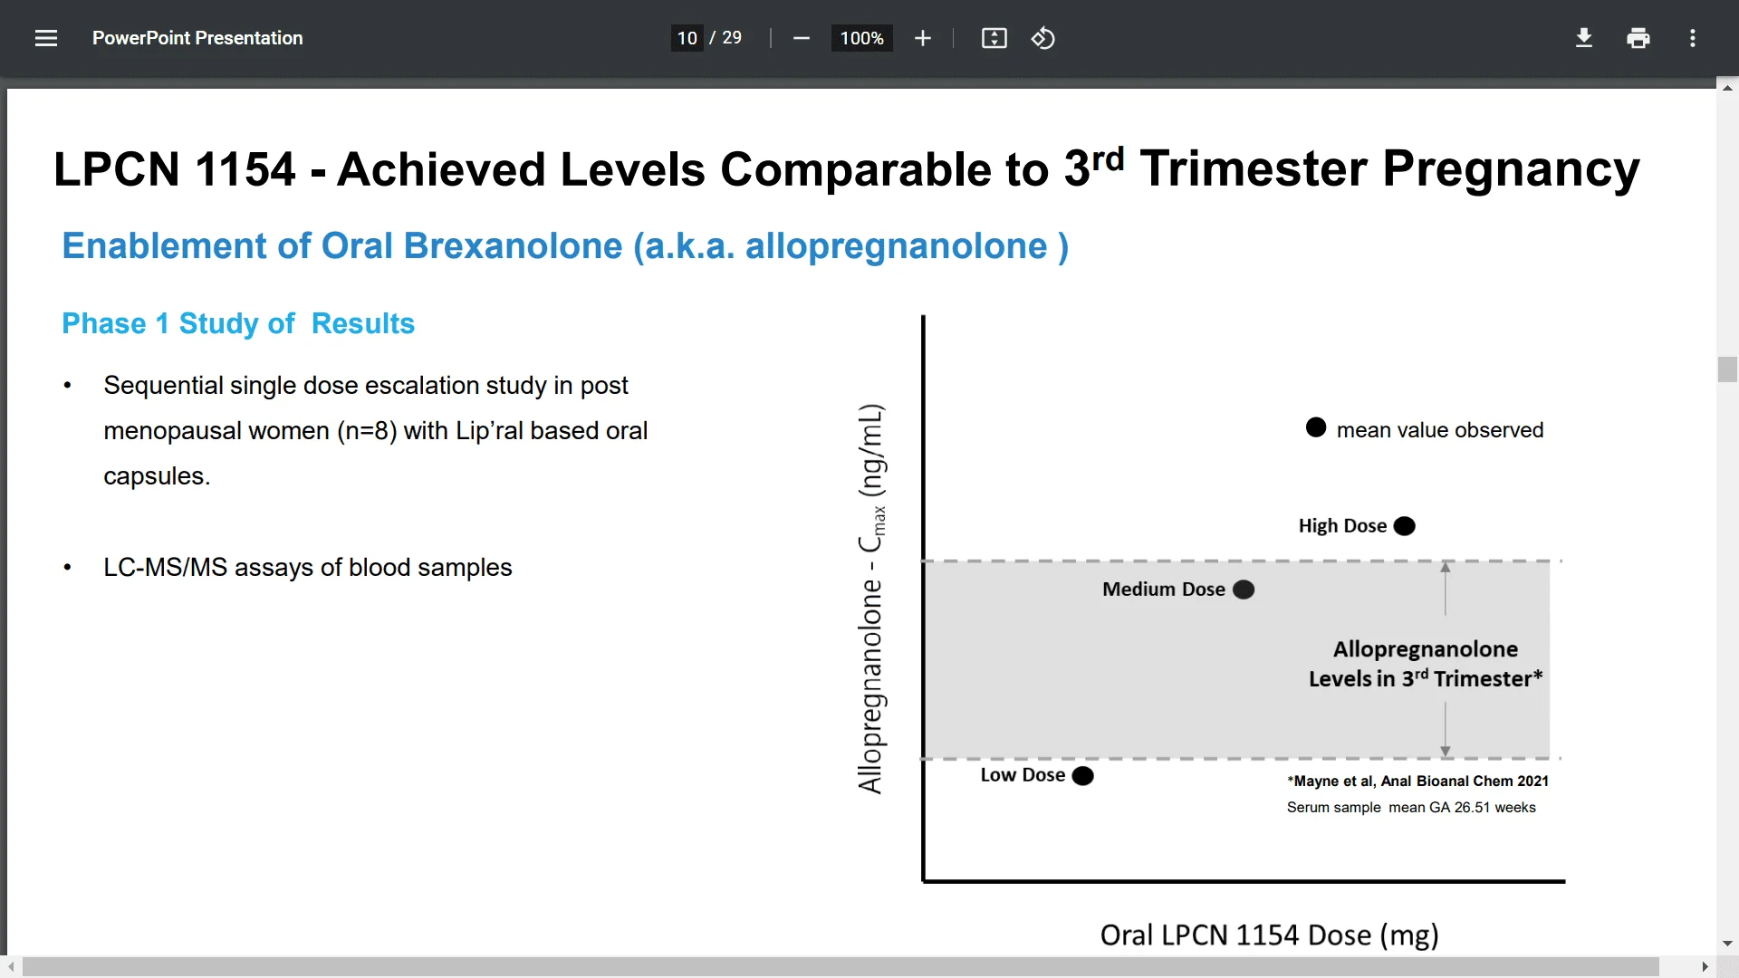
Task: Toggle to next slide using forward navigation
Action: [x=1705, y=966]
